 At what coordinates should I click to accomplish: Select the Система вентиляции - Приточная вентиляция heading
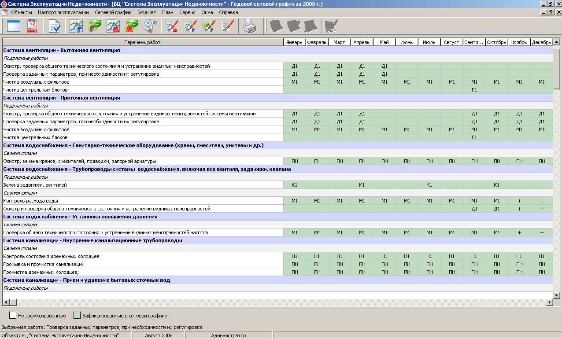pos(277,98)
